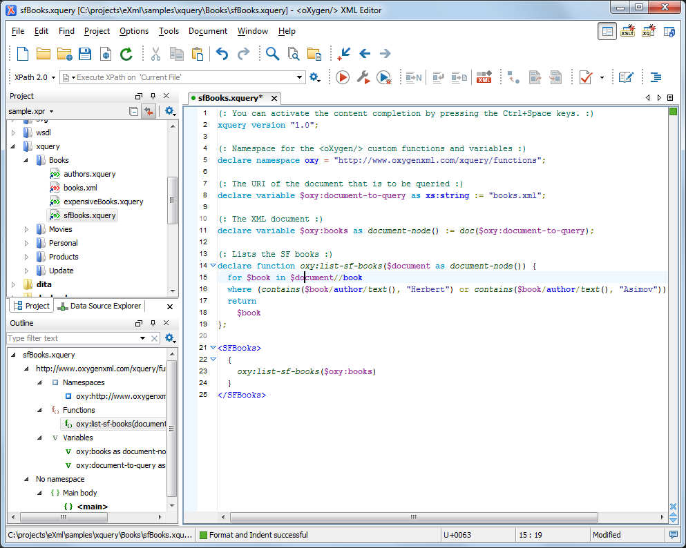Click the red XML toolbar icon
Image resolution: width=686 pixels, height=548 pixels.
click(x=484, y=77)
